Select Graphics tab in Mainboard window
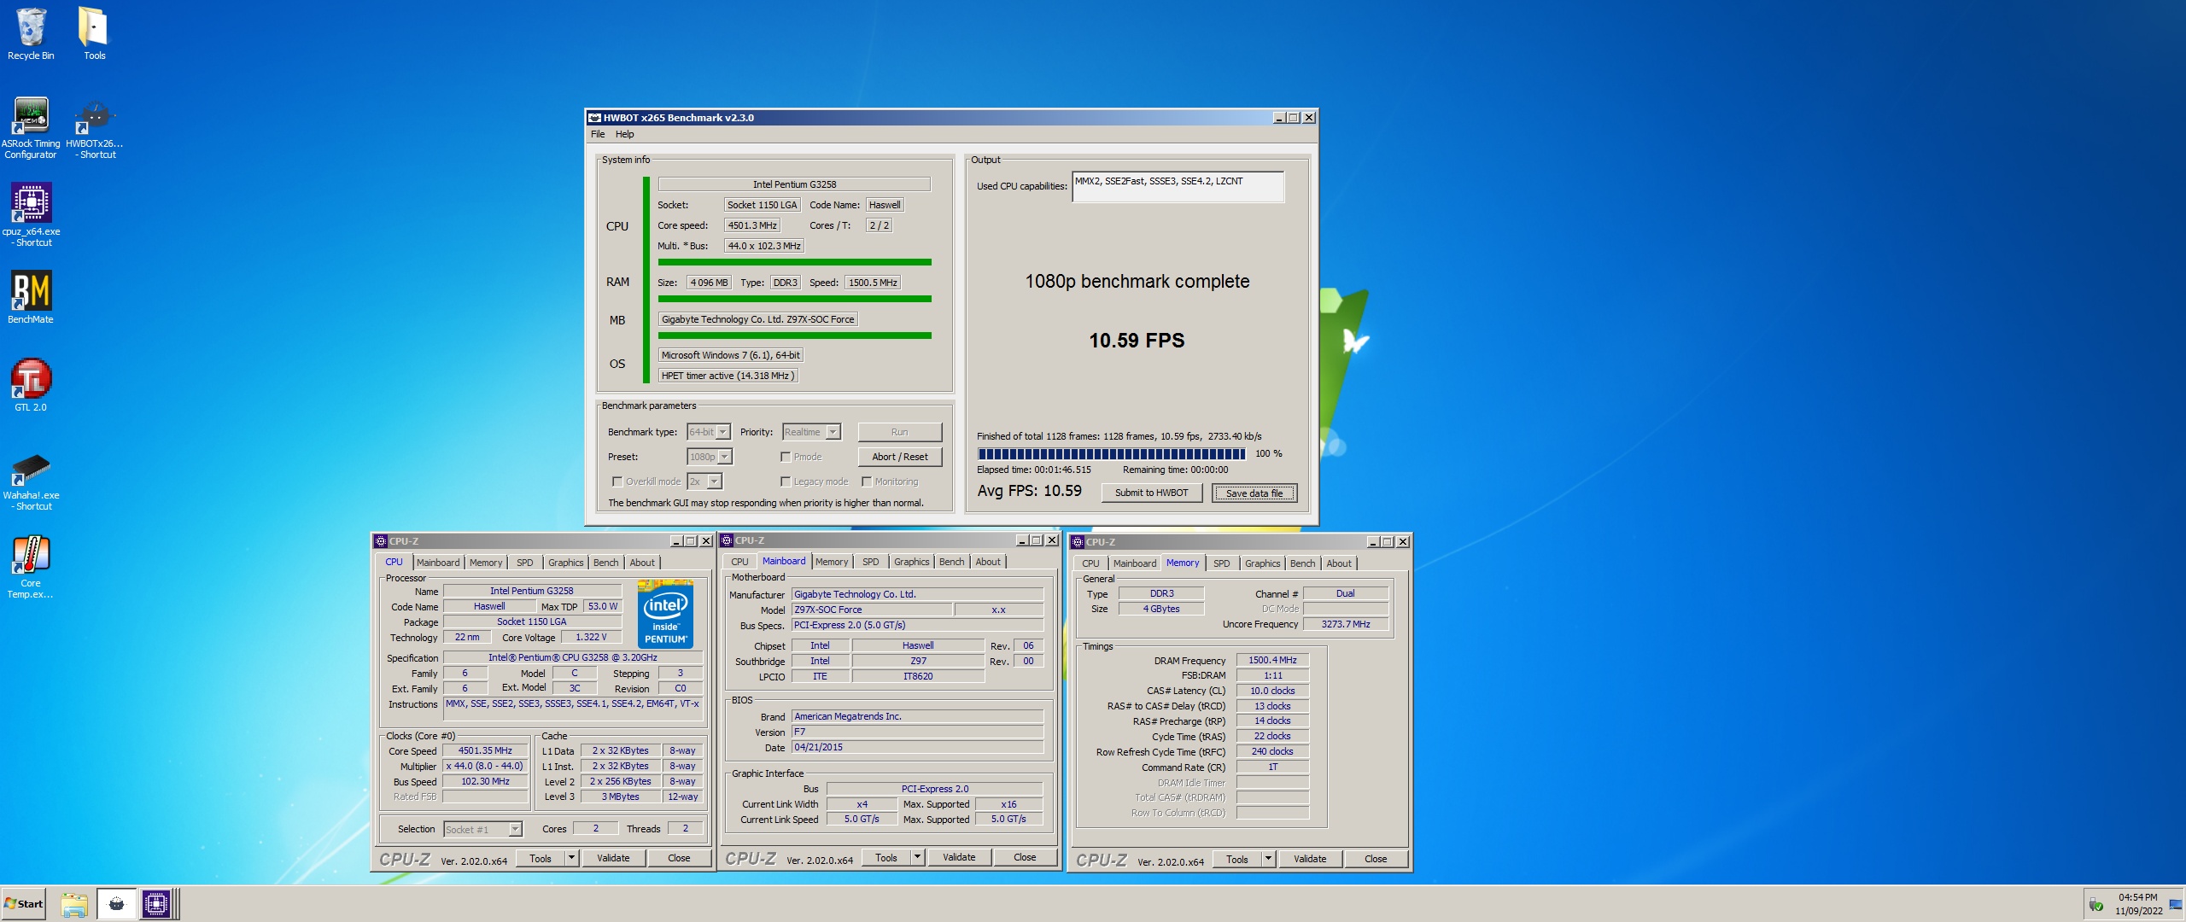Screen dimensions: 2186x922 (911, 562)
